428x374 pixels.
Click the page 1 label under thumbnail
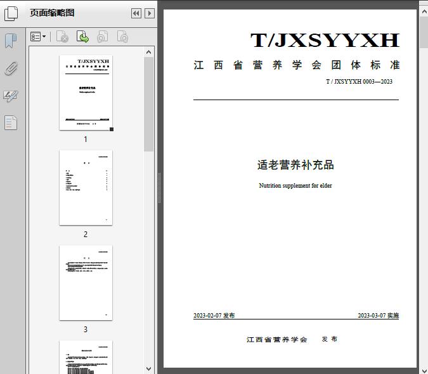86,139
